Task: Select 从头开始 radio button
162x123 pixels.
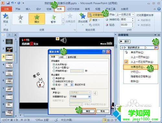Action: (x=54, y=64)
